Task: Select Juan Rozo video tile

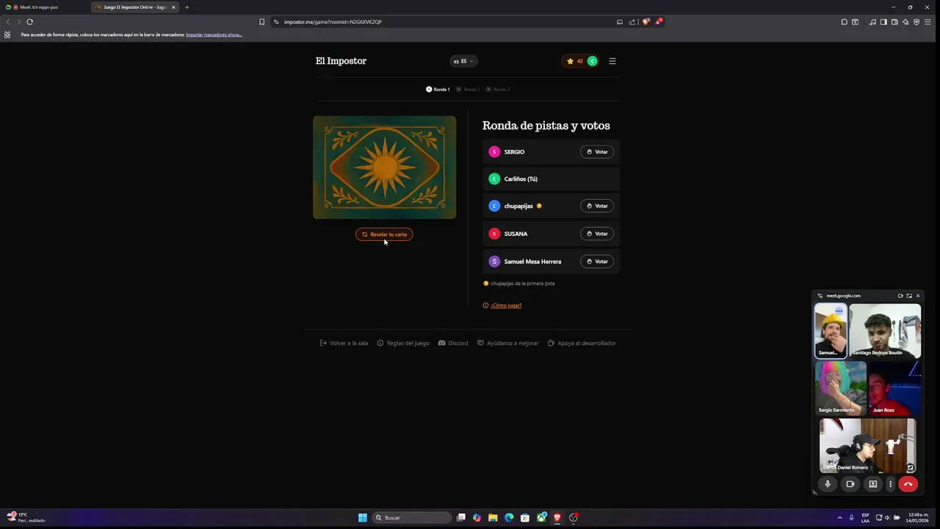Action: click(895, 388)
